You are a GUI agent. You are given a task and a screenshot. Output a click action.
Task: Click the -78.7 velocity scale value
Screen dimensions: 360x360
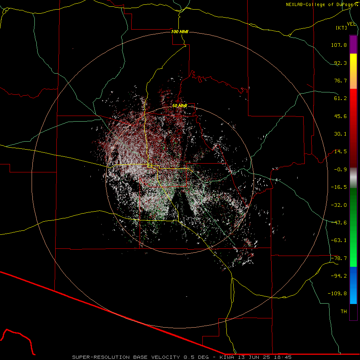(x=339, y=258)
